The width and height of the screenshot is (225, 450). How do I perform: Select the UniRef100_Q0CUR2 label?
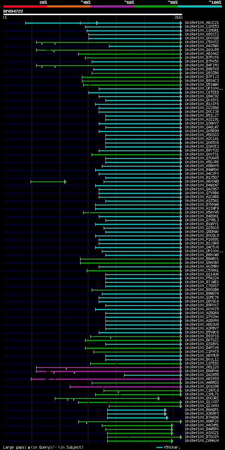pyautogui.click(x=202, y=398)
